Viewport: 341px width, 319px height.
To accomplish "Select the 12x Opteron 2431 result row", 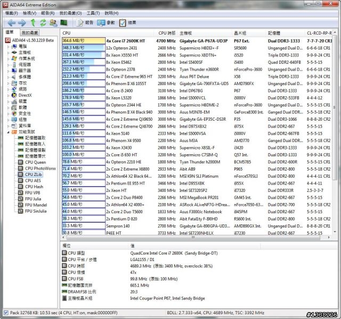I will (197, 48).
